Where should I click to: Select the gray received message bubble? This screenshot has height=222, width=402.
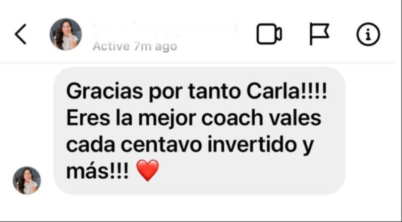(199, 131)
